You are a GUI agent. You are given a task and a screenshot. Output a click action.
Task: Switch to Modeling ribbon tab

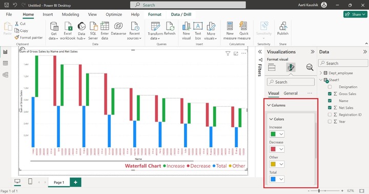[x=70, y=14]
